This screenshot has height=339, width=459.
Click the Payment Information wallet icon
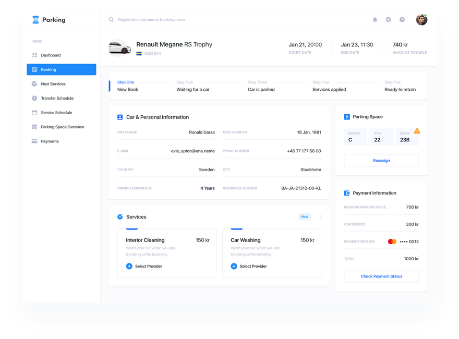(347, 193)
